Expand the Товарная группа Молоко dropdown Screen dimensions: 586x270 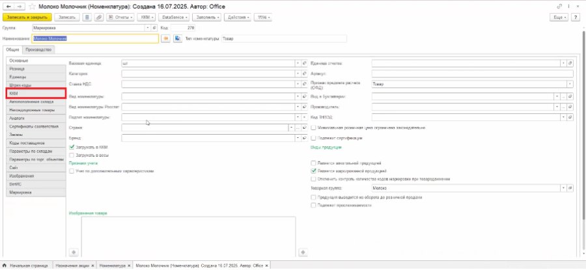click(x=563, y=188)
